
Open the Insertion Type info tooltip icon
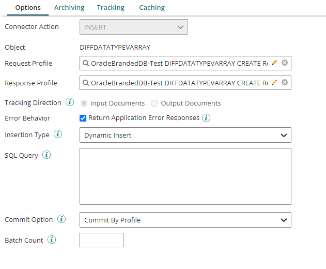[58, 134]
